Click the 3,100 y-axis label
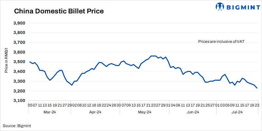 [19, 100]
